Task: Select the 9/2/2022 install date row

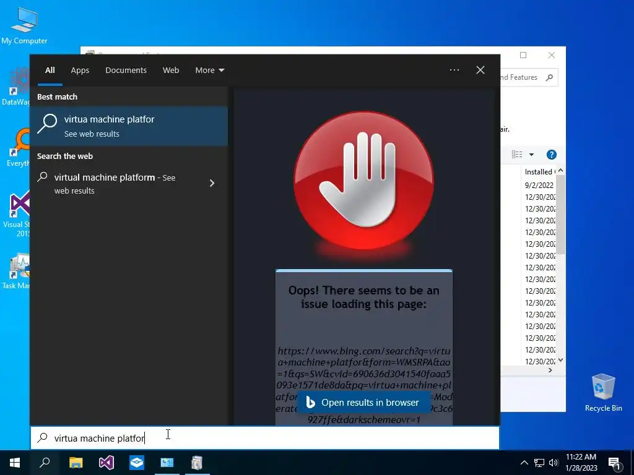Action: click(x=539, y=185)
